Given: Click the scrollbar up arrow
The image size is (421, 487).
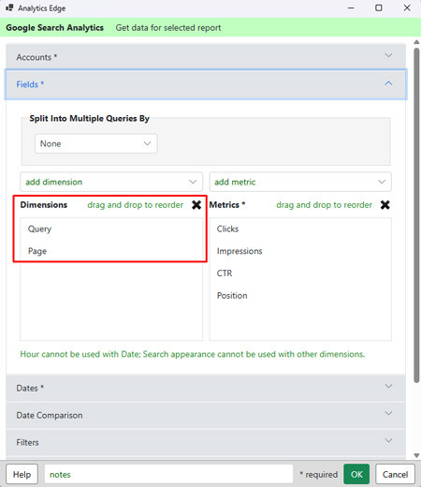Looking at the screenshot, I should pyautogui.click(x=416, y=42).
